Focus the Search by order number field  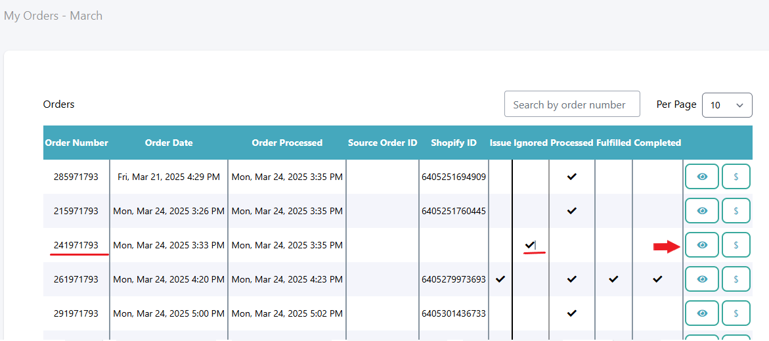[x=572, y=104]
